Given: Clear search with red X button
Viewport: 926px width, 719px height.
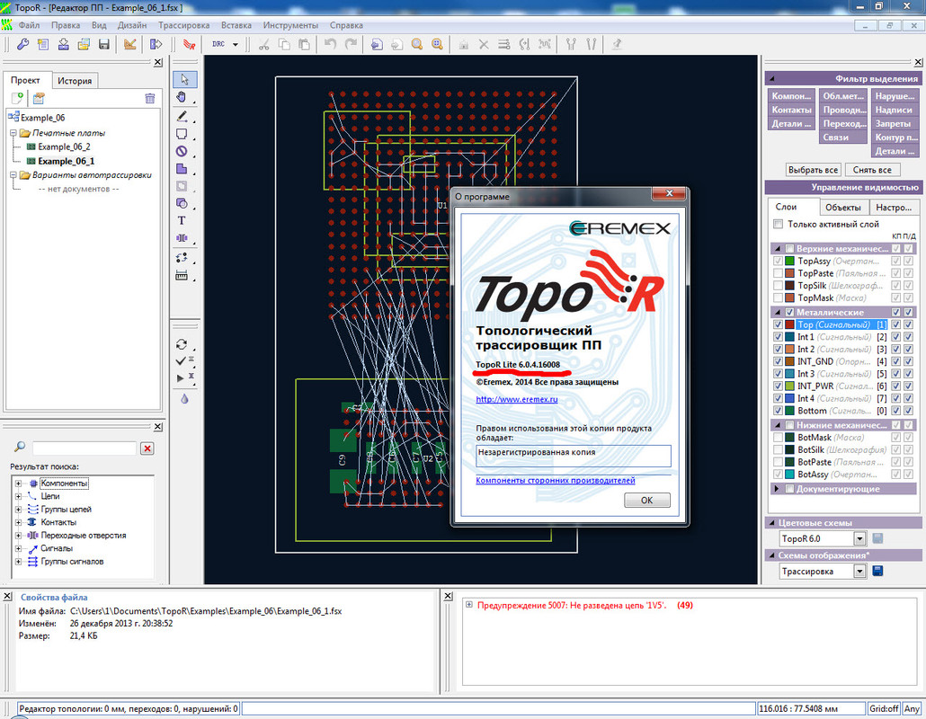Looking at the screenshot, I should tap(147, 448).
